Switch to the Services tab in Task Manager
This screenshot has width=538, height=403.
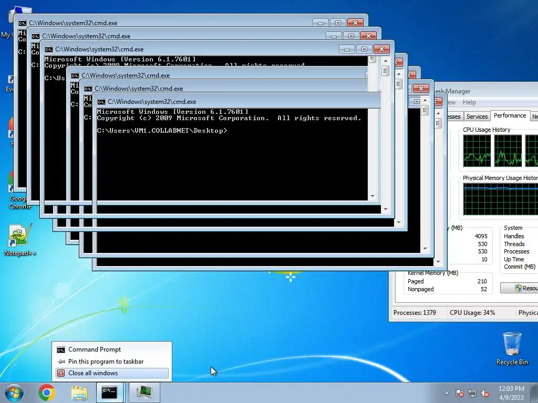coord(477,116)
